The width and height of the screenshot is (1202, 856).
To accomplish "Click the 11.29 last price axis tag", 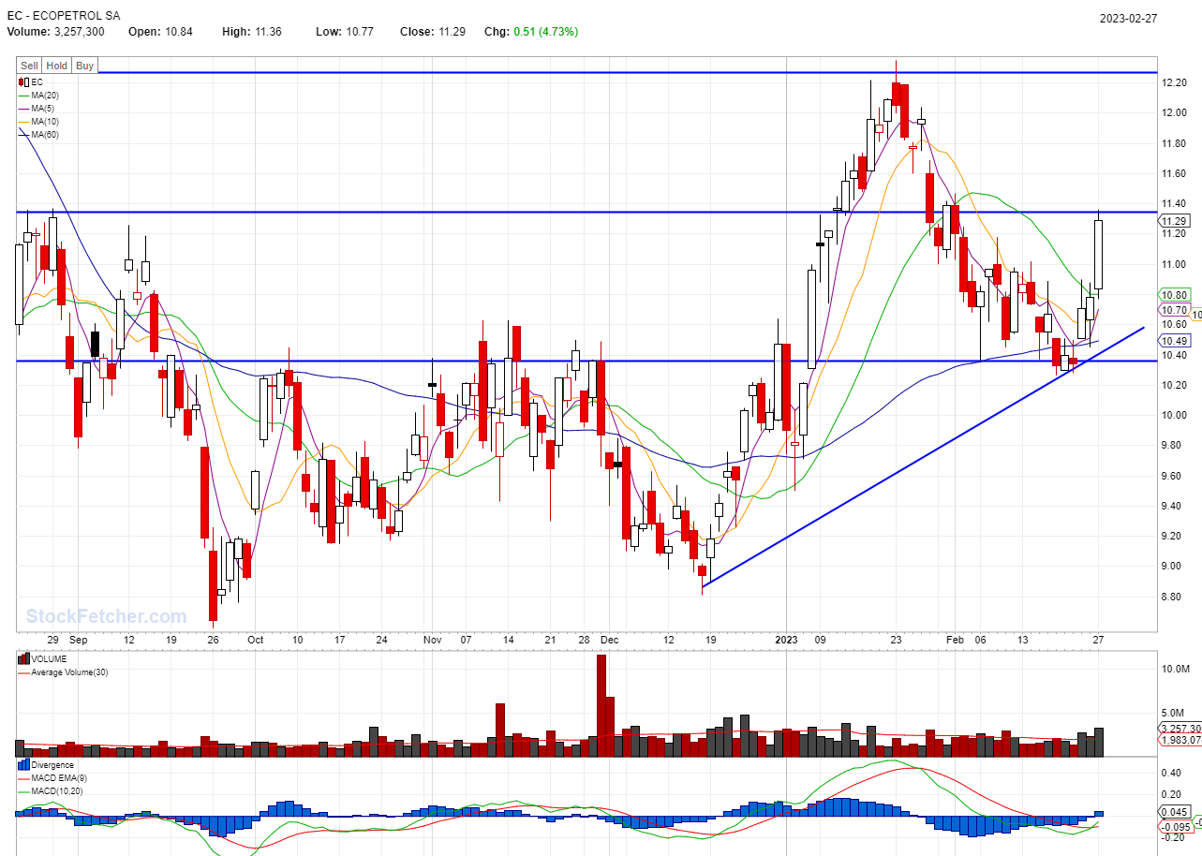I will click(x=1175, y=221).
